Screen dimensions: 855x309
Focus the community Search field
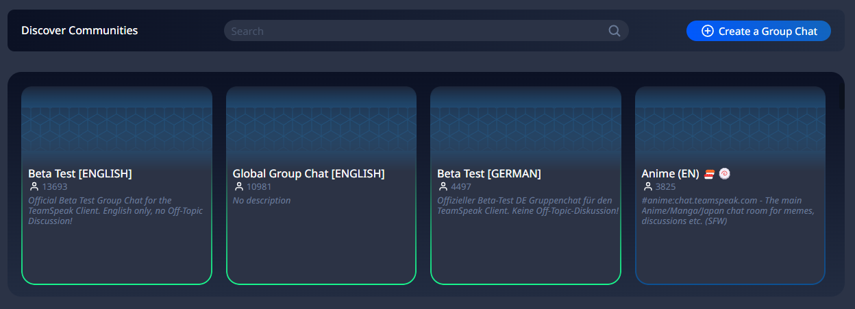tap(426, 31)
